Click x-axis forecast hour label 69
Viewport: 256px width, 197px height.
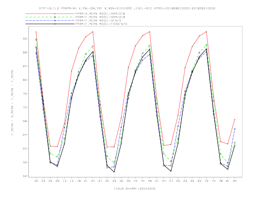pos(199,181)
